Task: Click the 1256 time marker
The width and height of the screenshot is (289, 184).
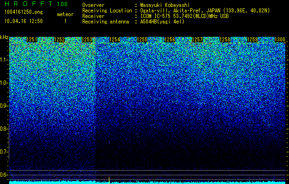Action: pyautogui.click(x=170, y=40)
